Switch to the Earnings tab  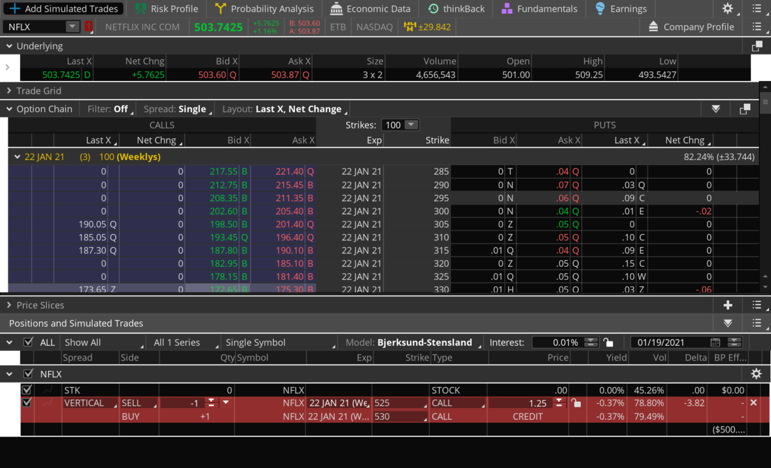(x=621, y=8)
